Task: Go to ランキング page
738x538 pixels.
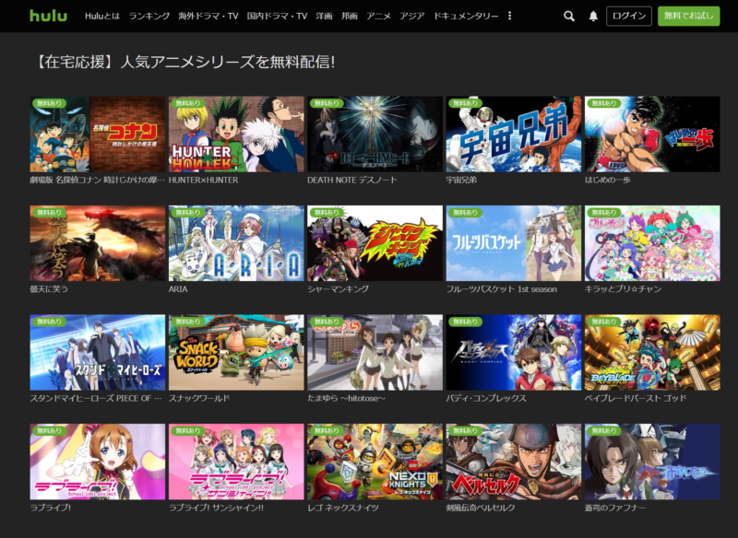Action: tap(149, 16)
